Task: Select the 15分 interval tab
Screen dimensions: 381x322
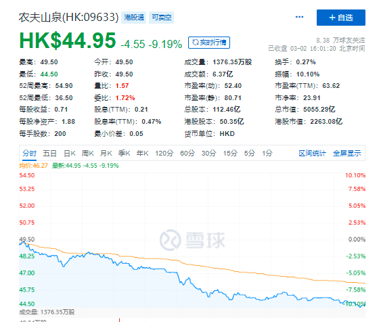Action: 230,154
